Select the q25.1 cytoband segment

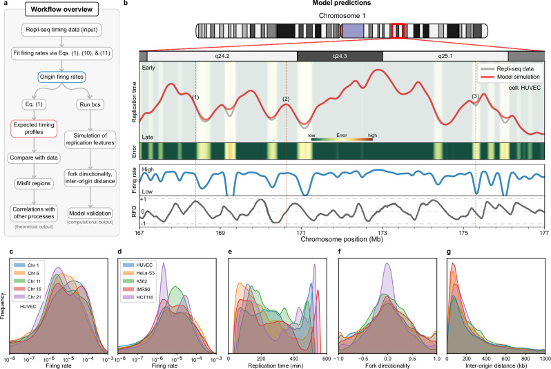(x=445, y=56)
